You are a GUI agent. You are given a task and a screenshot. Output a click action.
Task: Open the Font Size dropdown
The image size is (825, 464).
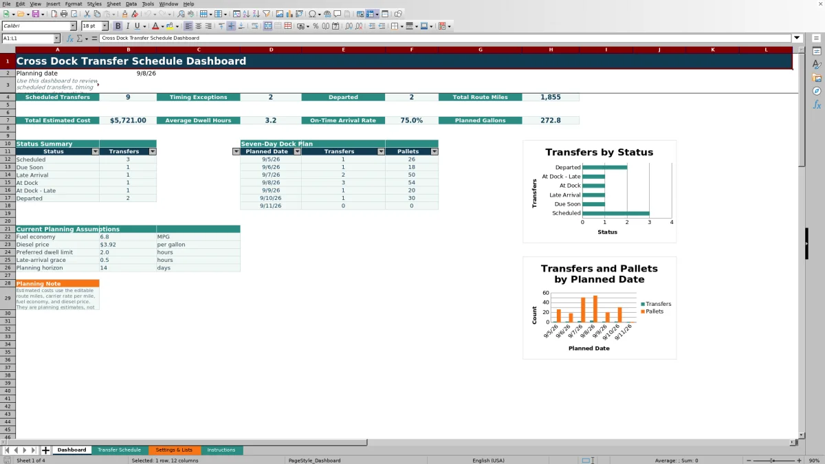tap(104, 26)
